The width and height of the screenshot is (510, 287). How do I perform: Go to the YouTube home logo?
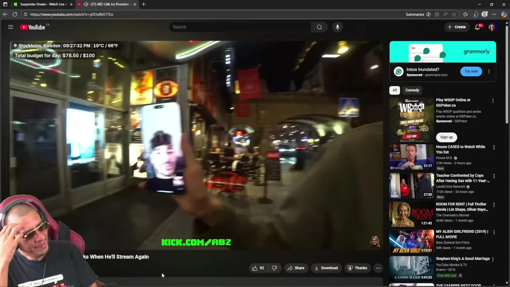[33, 27]
